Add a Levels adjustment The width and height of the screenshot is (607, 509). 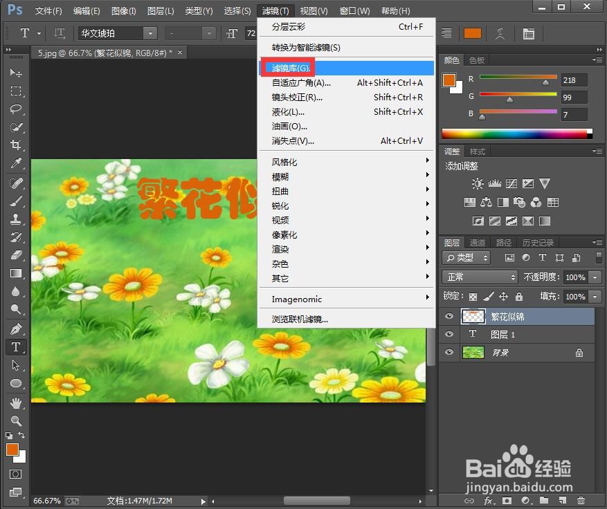click(494, 183)
